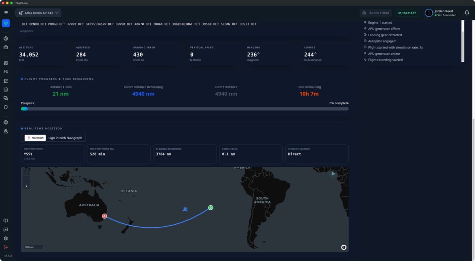The width and height of the screenshot is (475, 261).
Task: Open the calendar icon in the sidebar
Action: click(6, 89)
